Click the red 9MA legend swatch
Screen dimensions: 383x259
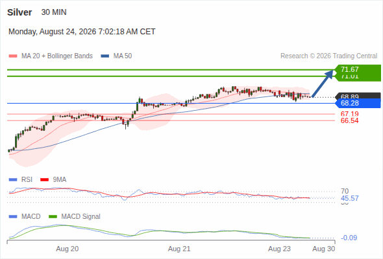tap(44, 180)
